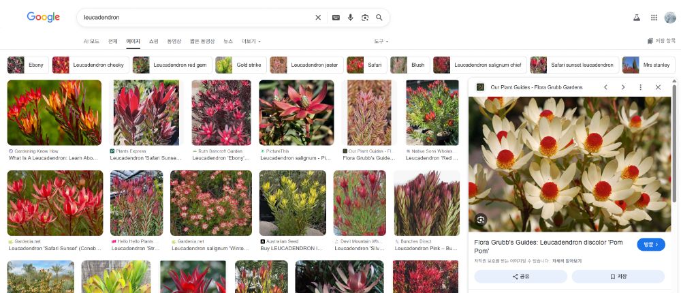
Task: Filter by Leucadendron jester chip
Action: point(306,65)
